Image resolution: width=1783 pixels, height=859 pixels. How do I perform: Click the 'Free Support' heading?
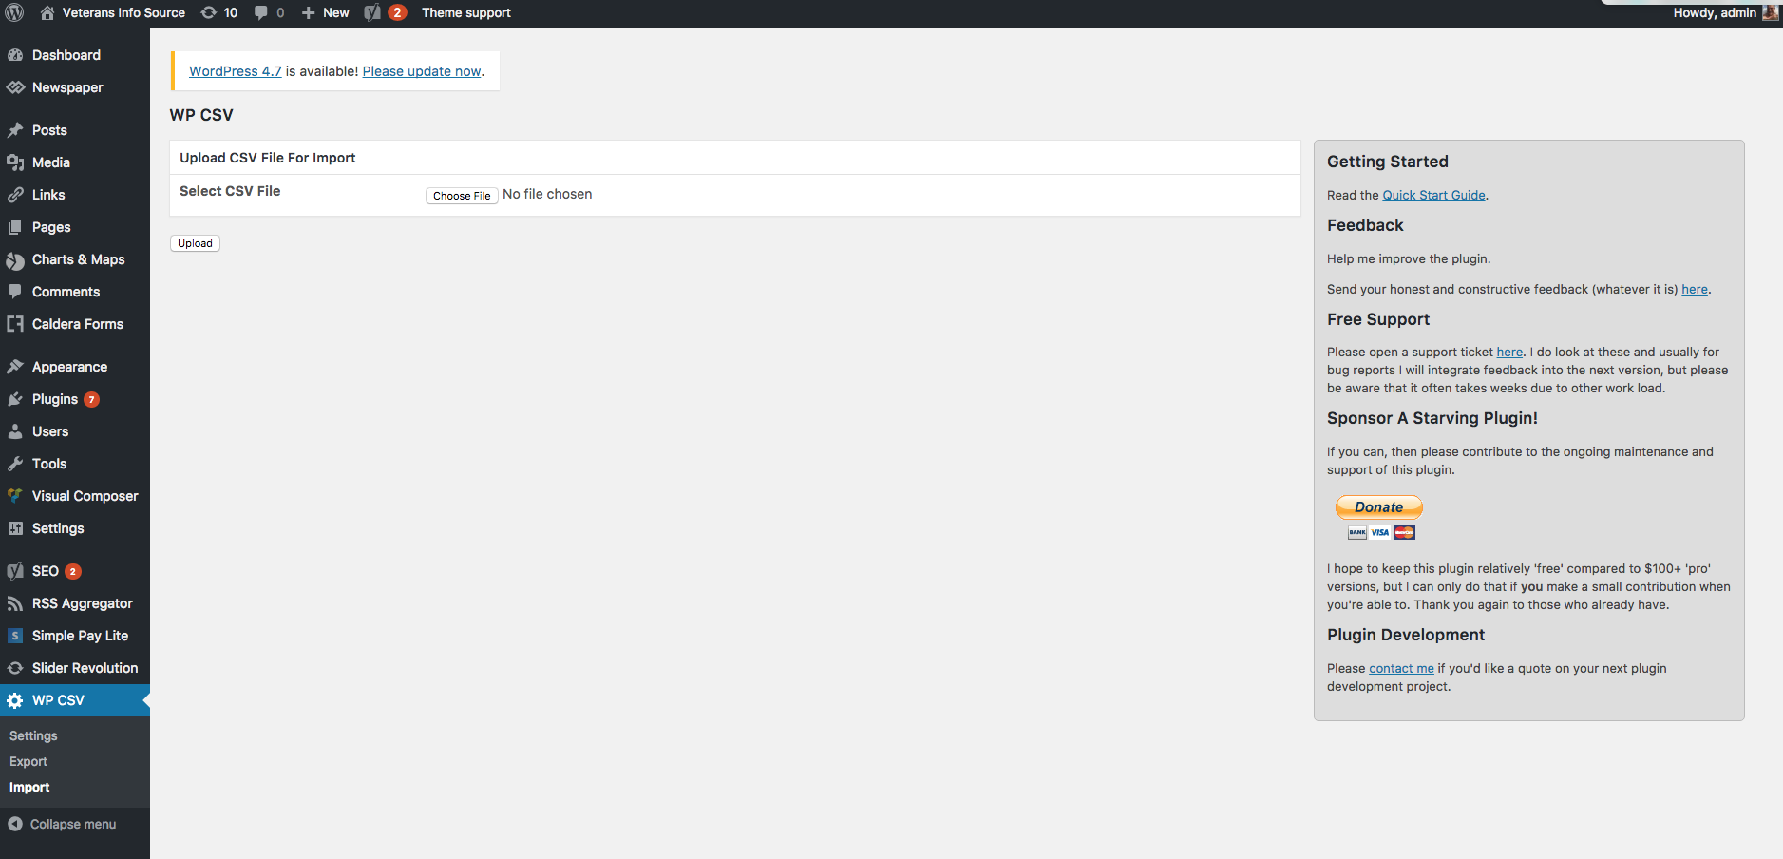1378,319
